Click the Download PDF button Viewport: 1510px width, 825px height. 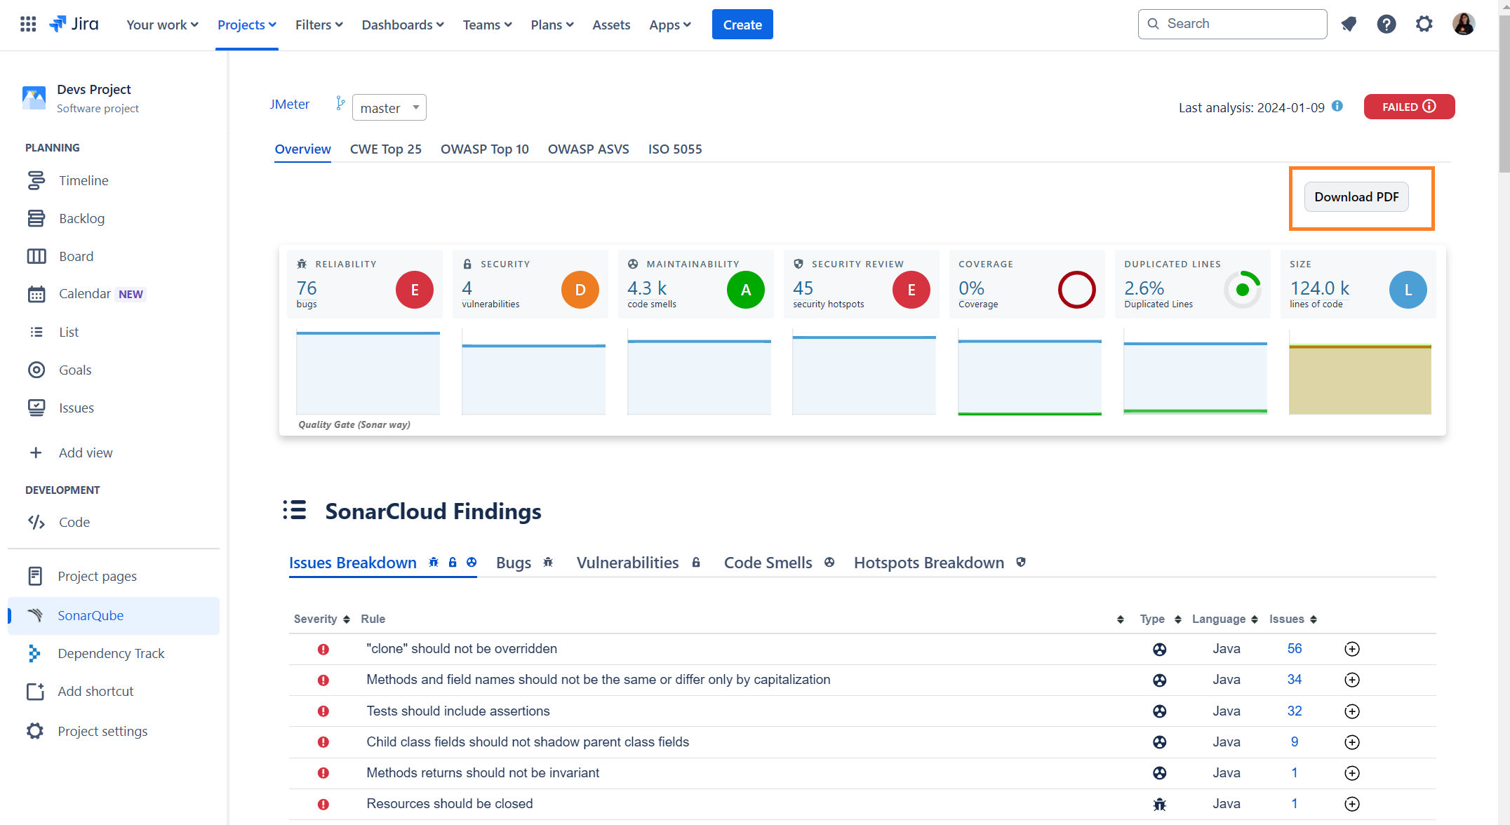click(x=1356, y=197)
